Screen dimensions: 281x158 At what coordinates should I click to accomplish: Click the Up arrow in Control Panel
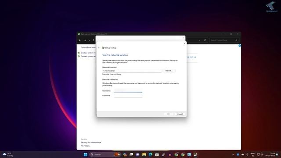point(94,40)
